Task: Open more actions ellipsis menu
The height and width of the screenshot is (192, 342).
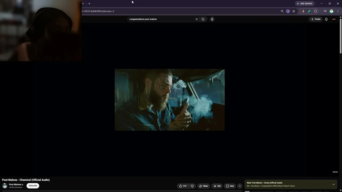Action: click(x=240, y=186)
